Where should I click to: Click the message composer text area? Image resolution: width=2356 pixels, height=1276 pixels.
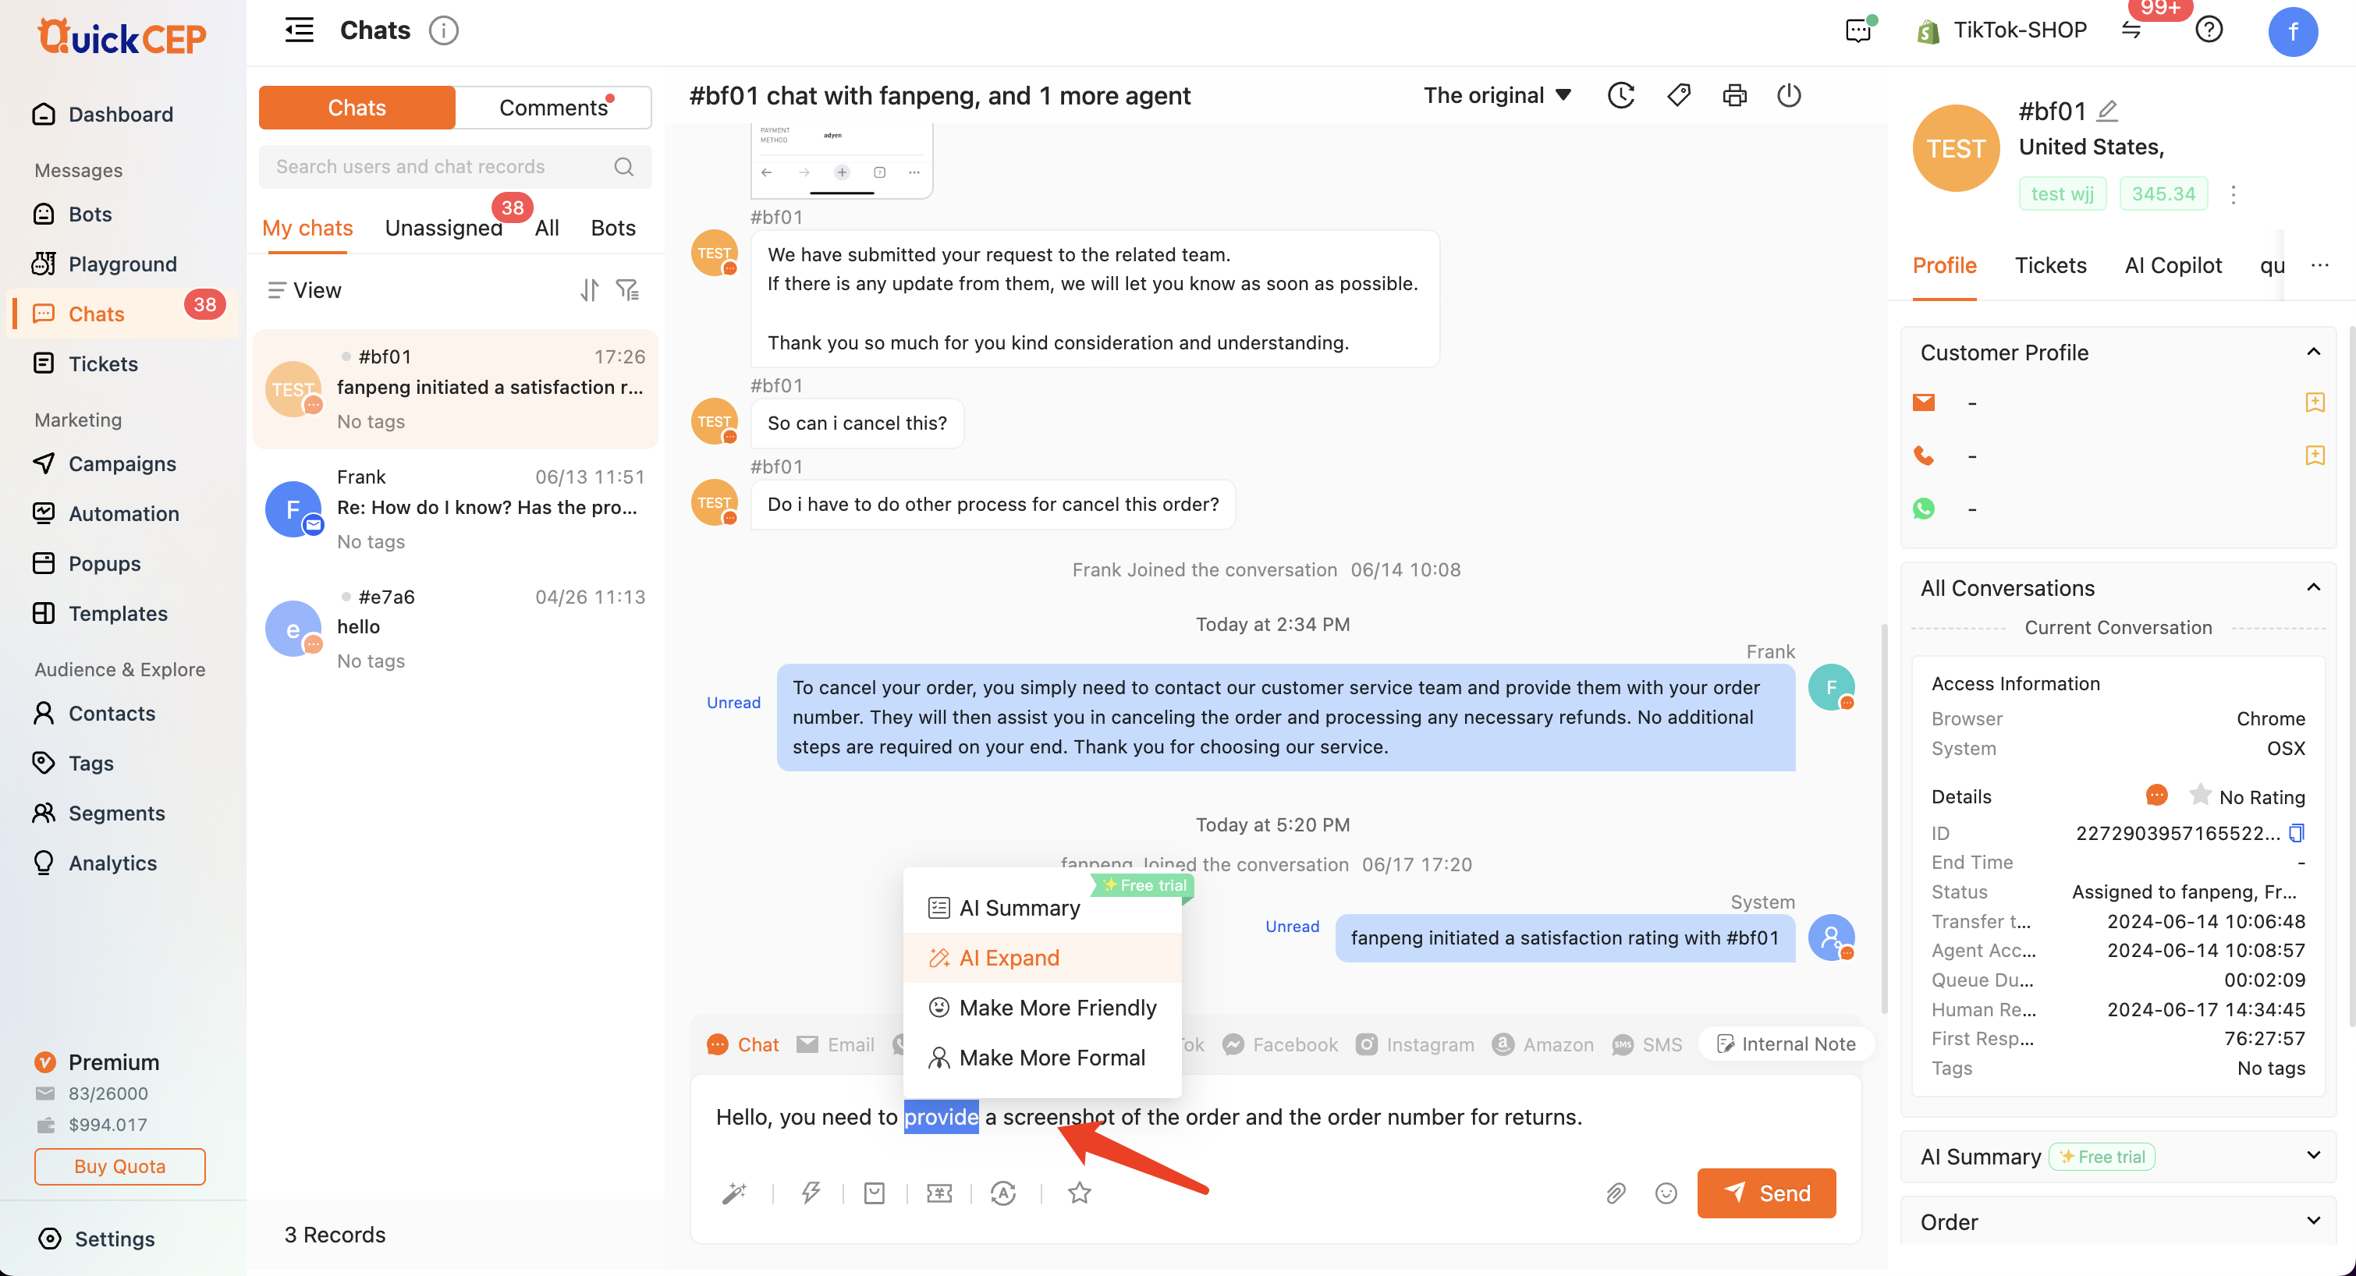coord(1275,1117)
